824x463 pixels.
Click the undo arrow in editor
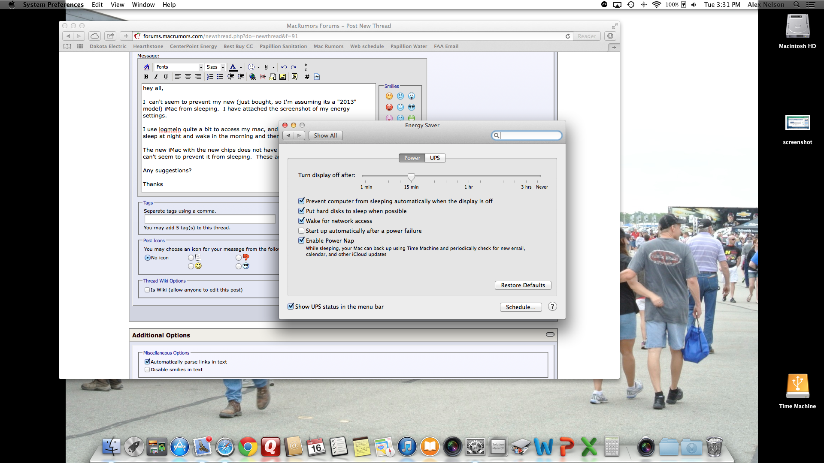tap(284, 67)
